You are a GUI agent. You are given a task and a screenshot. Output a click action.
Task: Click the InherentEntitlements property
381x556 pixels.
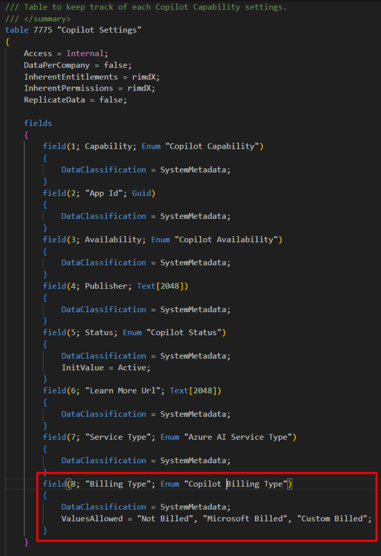pos(70,77)
